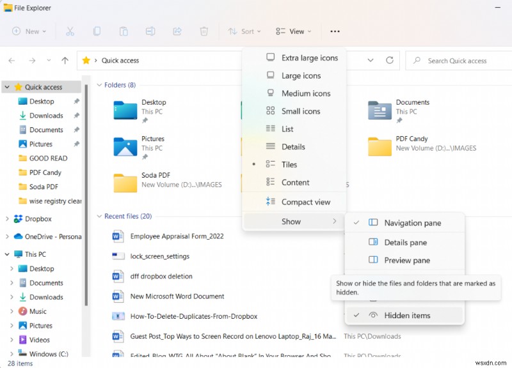The image size is (512, 368).
Task: Click the Back navigation arrow
Action: (12, 60)
